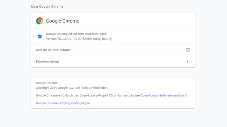Click the Google Chrome title text

(63, 21)
